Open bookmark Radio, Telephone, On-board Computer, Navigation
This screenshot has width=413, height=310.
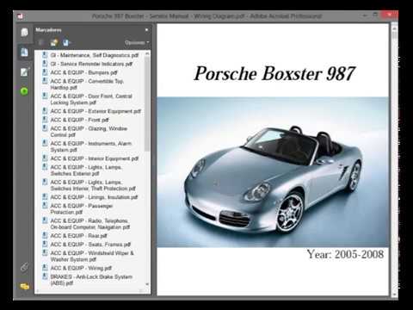coord(90,224)
